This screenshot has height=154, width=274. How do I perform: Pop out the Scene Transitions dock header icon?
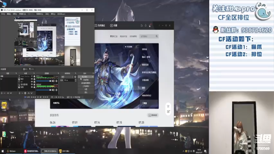click(x=76, y=73)
